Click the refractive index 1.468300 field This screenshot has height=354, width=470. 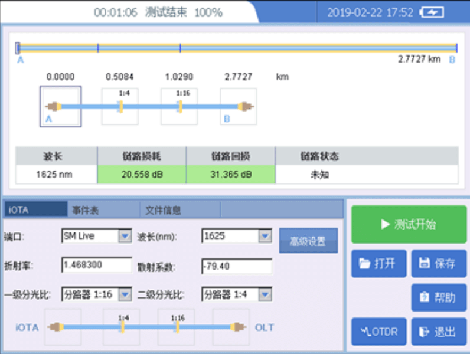[x=96, y=265]
